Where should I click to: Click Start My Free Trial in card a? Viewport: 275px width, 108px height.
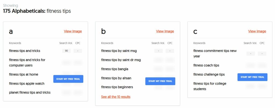click(x=68, y=79)
